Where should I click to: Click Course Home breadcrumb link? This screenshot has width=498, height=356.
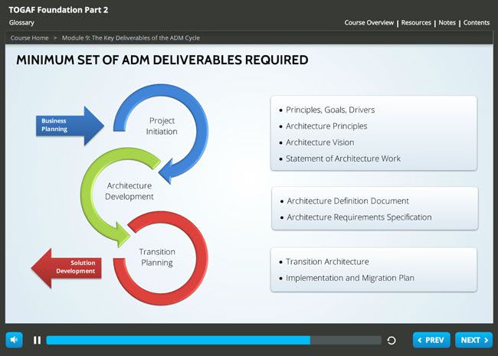pyautogui.click(x=31, y=38)
